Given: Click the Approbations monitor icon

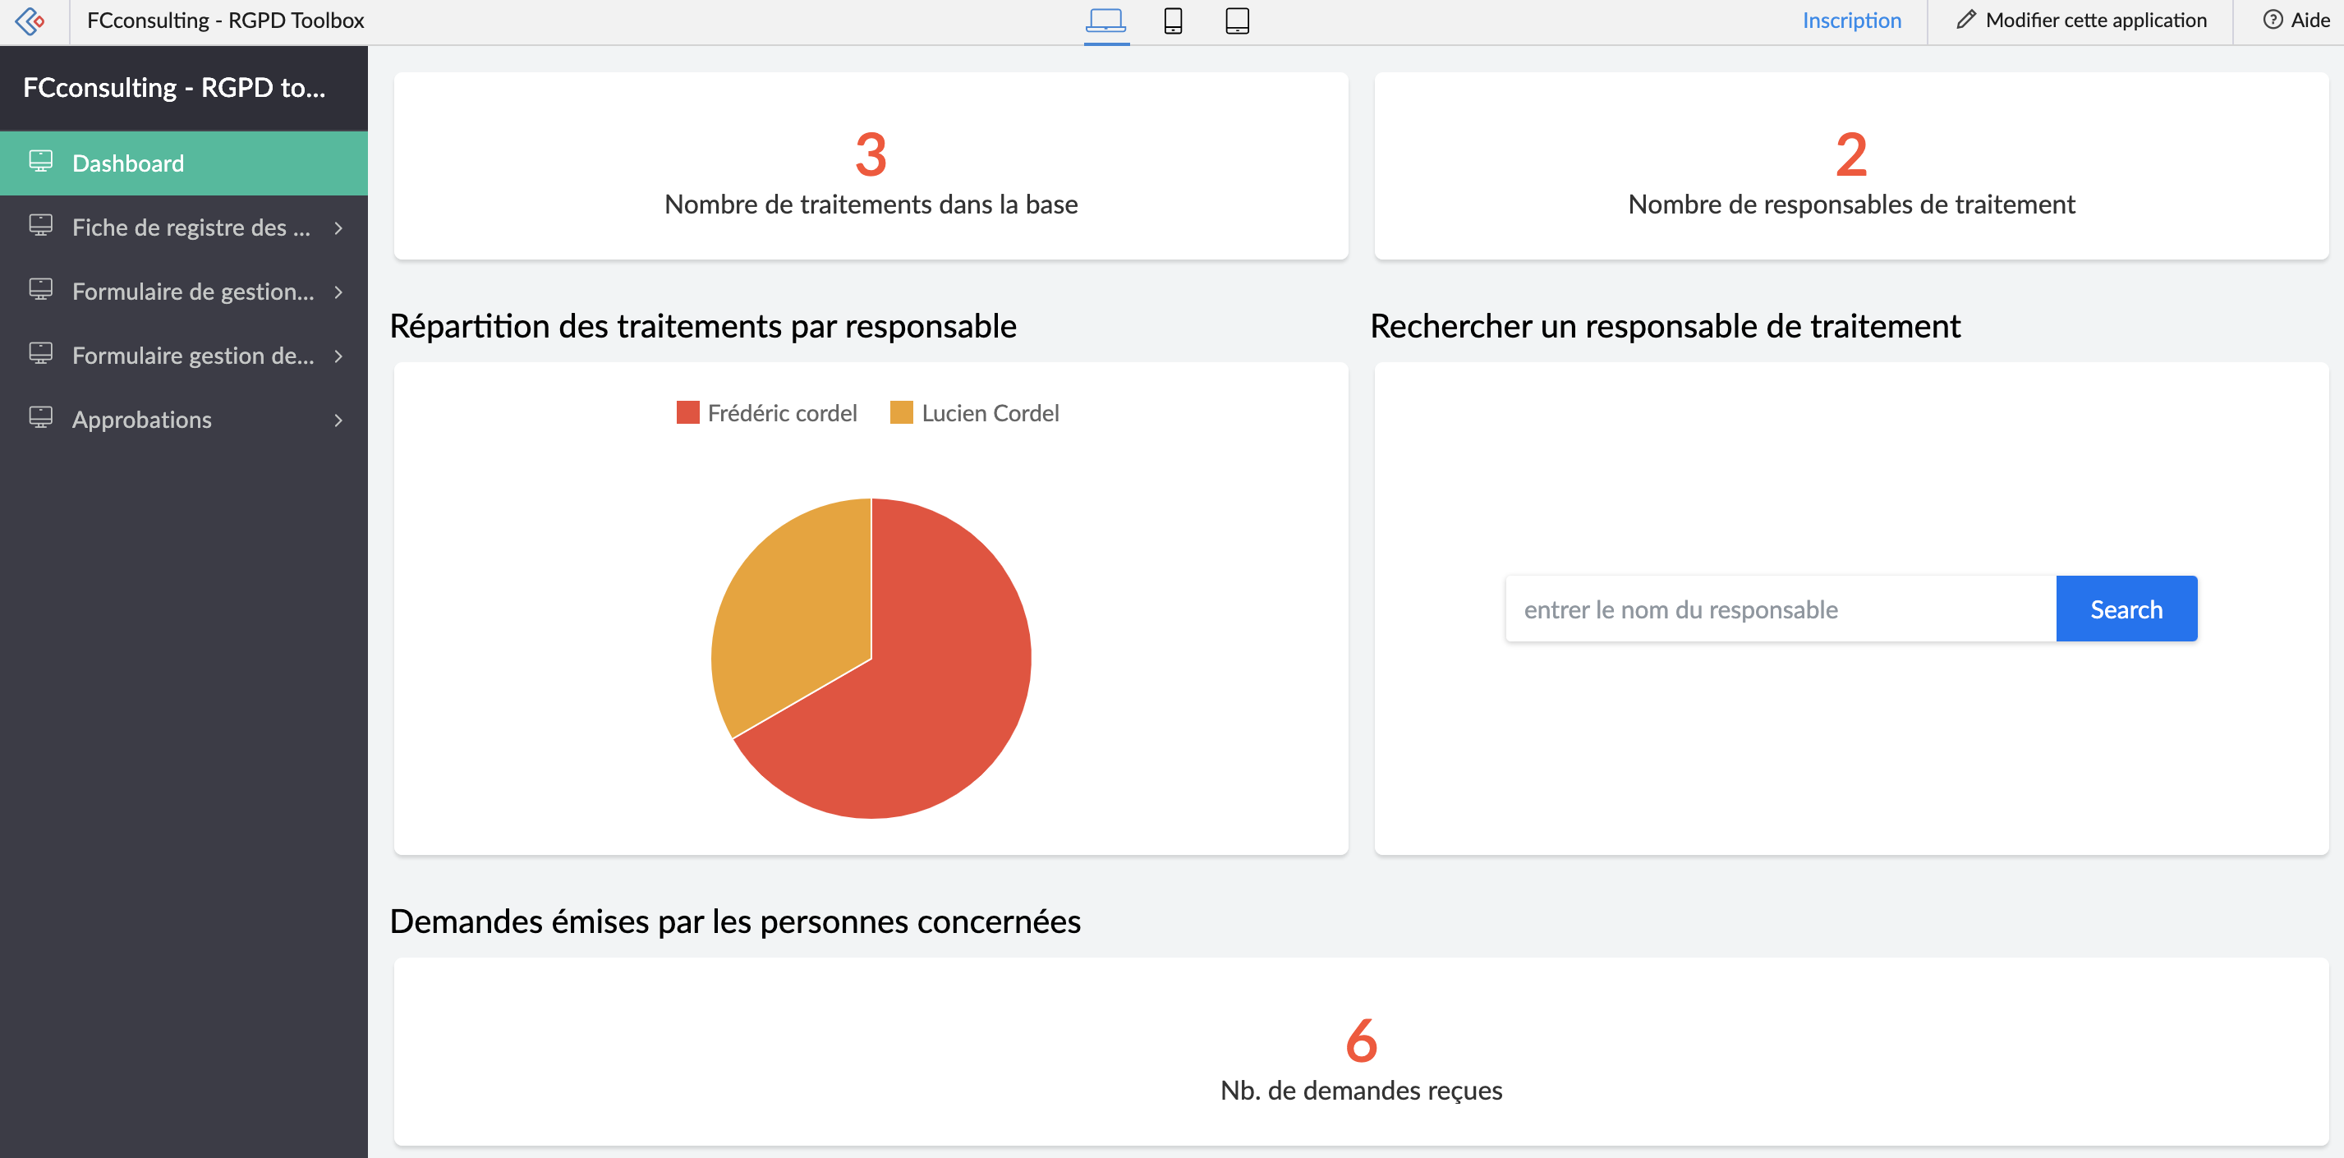Looking at the screenshot, I should pos(41,419).
